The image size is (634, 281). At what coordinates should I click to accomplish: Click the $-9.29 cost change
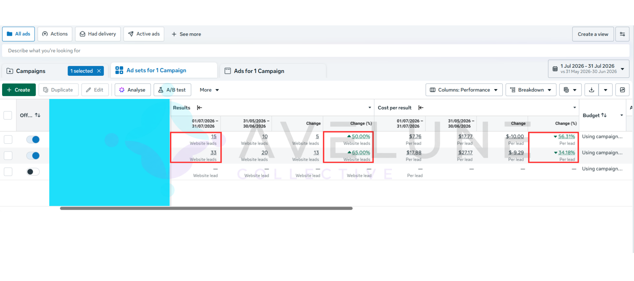point(516,153)
